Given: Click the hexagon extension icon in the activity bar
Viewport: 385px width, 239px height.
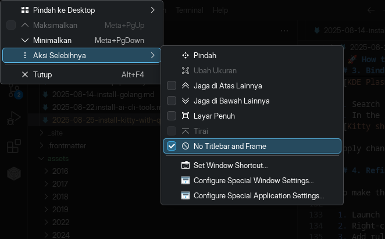Looking at the screenshot, I should 14,174.
